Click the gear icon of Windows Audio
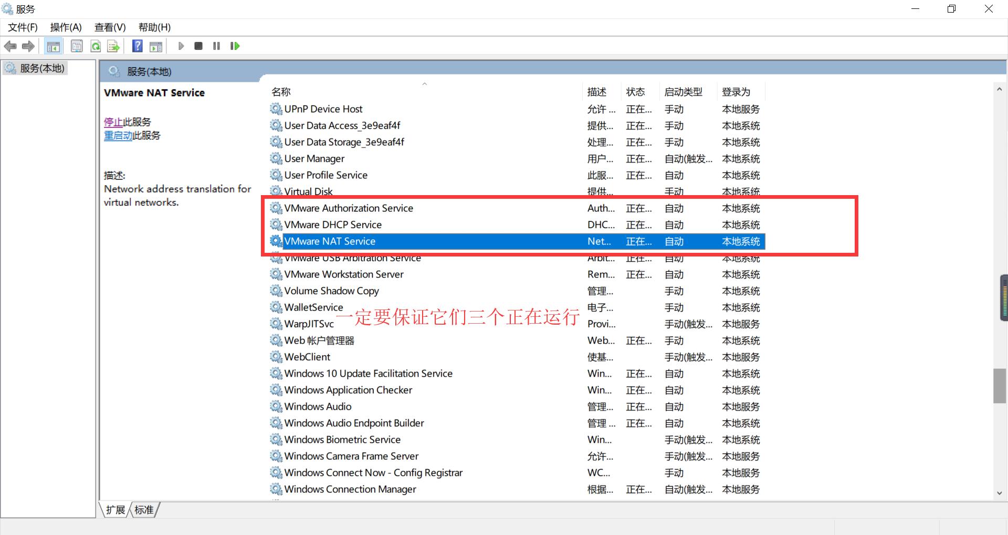This screenshot has height=535, width=1008. click(276, 406)
